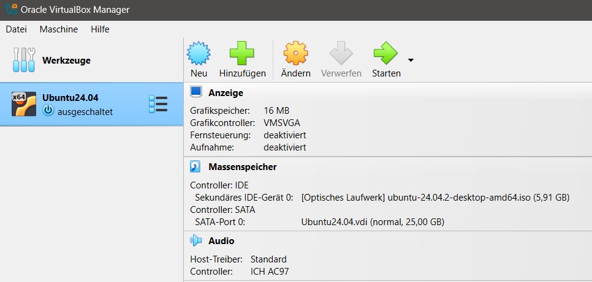This screenshot has height=282, width=592.
Task: Click the Werkzeuge tools icon
Action: pyautogui.click(x=24, y=60)
